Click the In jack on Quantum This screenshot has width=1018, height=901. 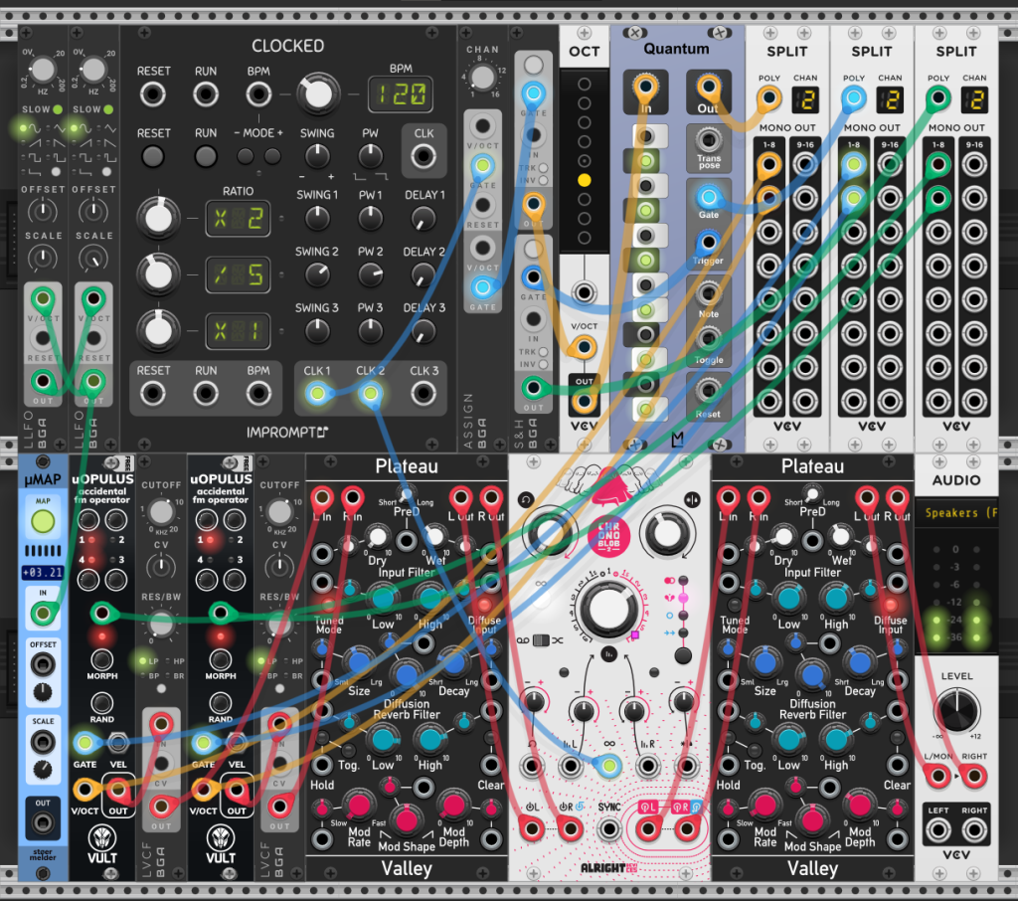(x=644, y=87)
